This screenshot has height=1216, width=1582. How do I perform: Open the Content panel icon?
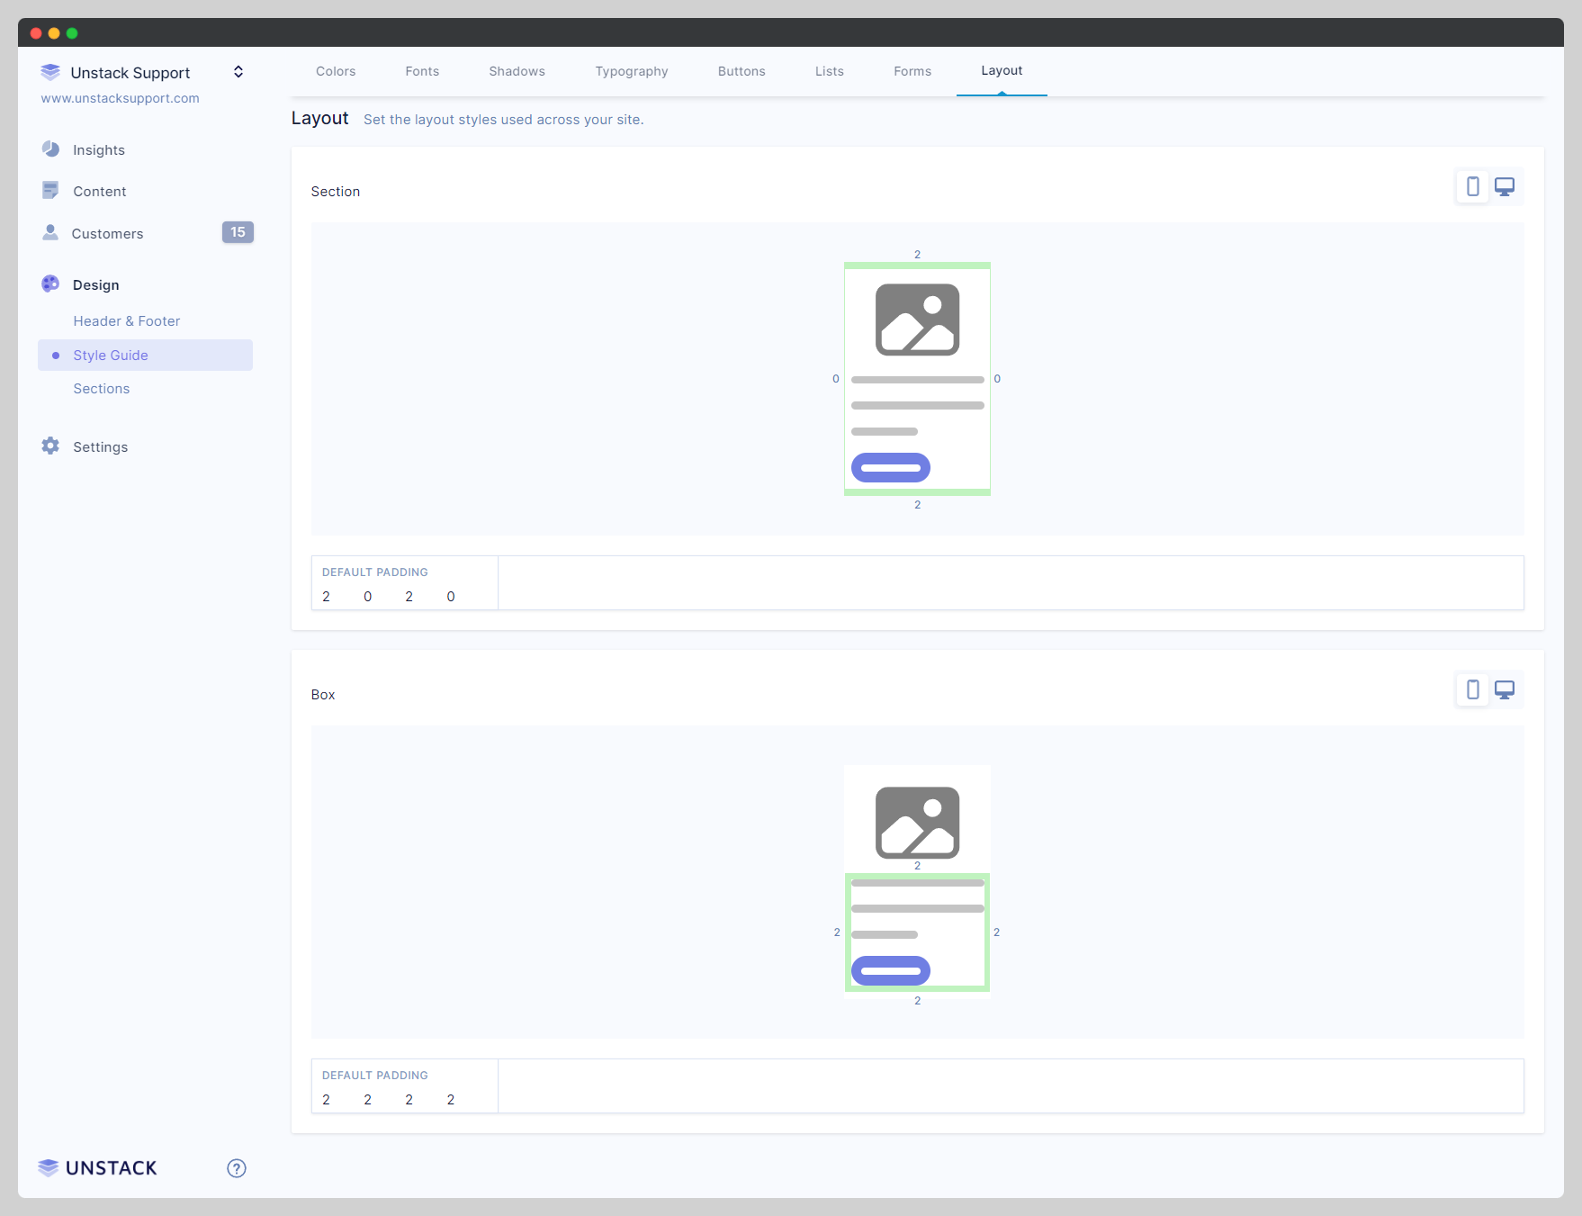click(x=51, y=190)
